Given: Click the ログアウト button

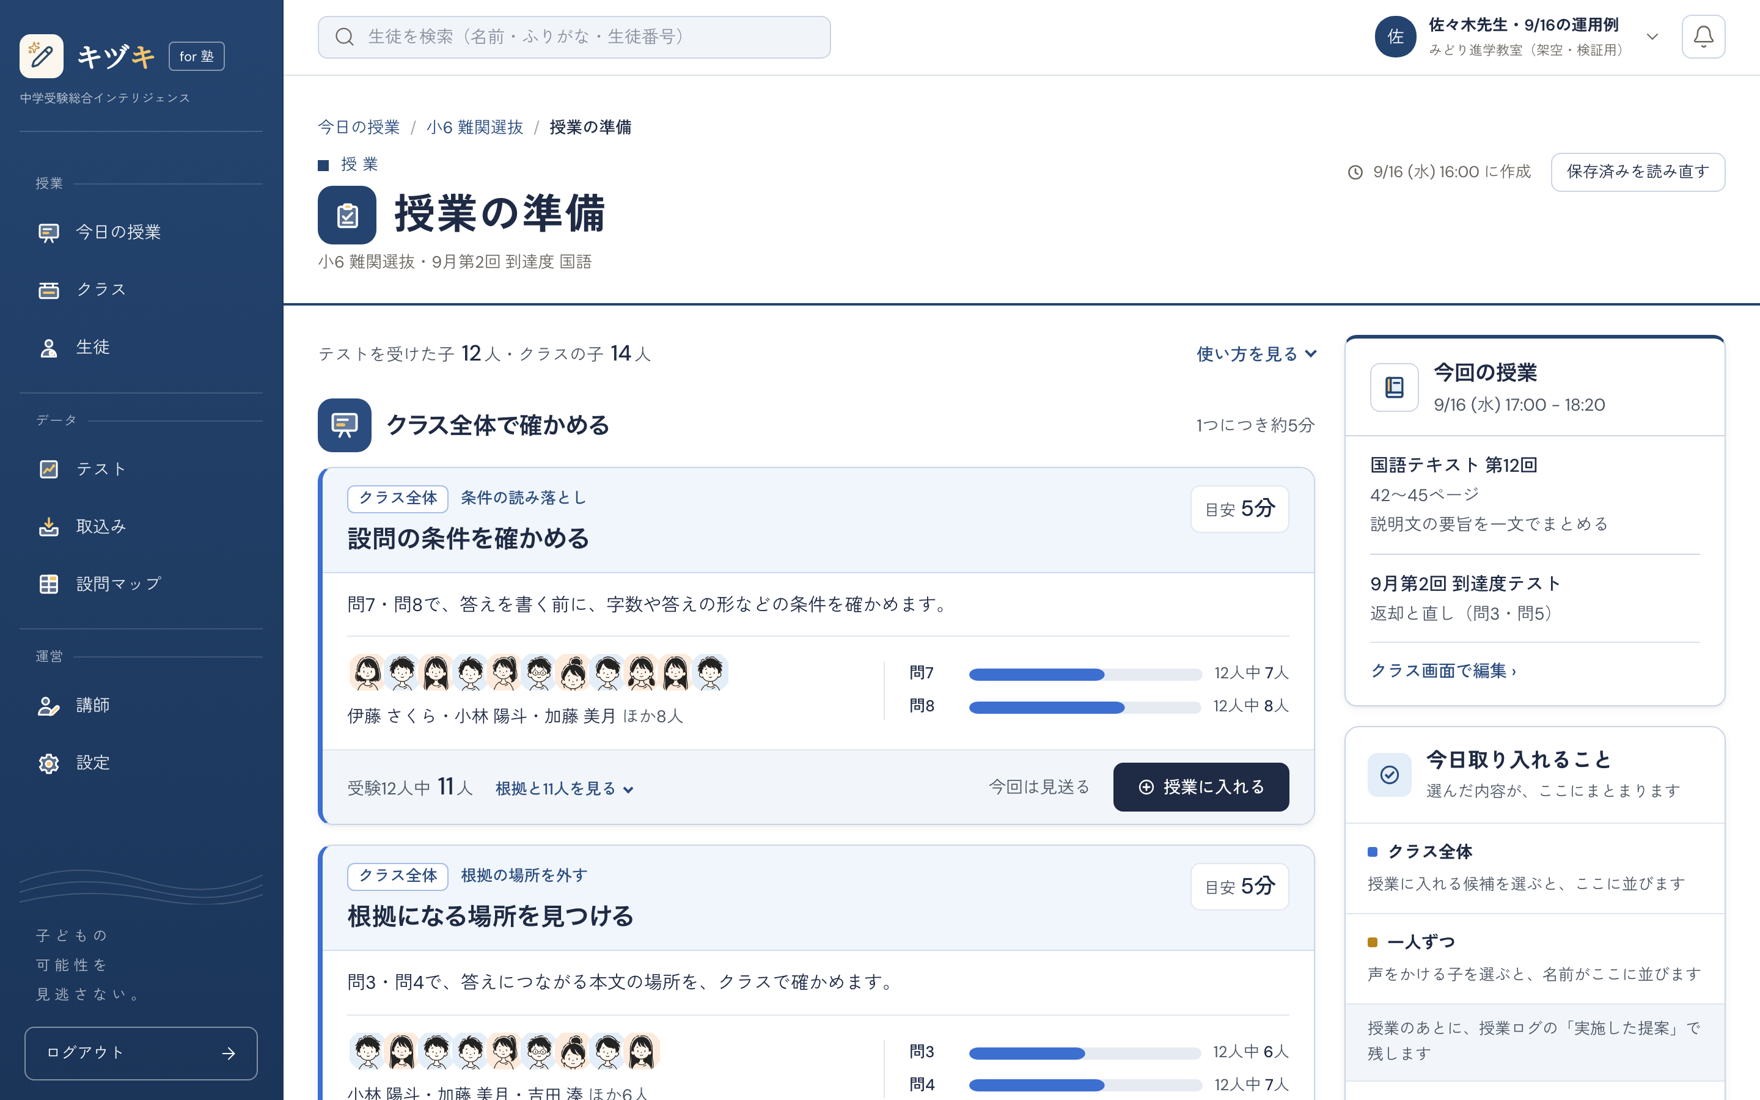Looking at the screenshot, I should (x=141, y=1053).
